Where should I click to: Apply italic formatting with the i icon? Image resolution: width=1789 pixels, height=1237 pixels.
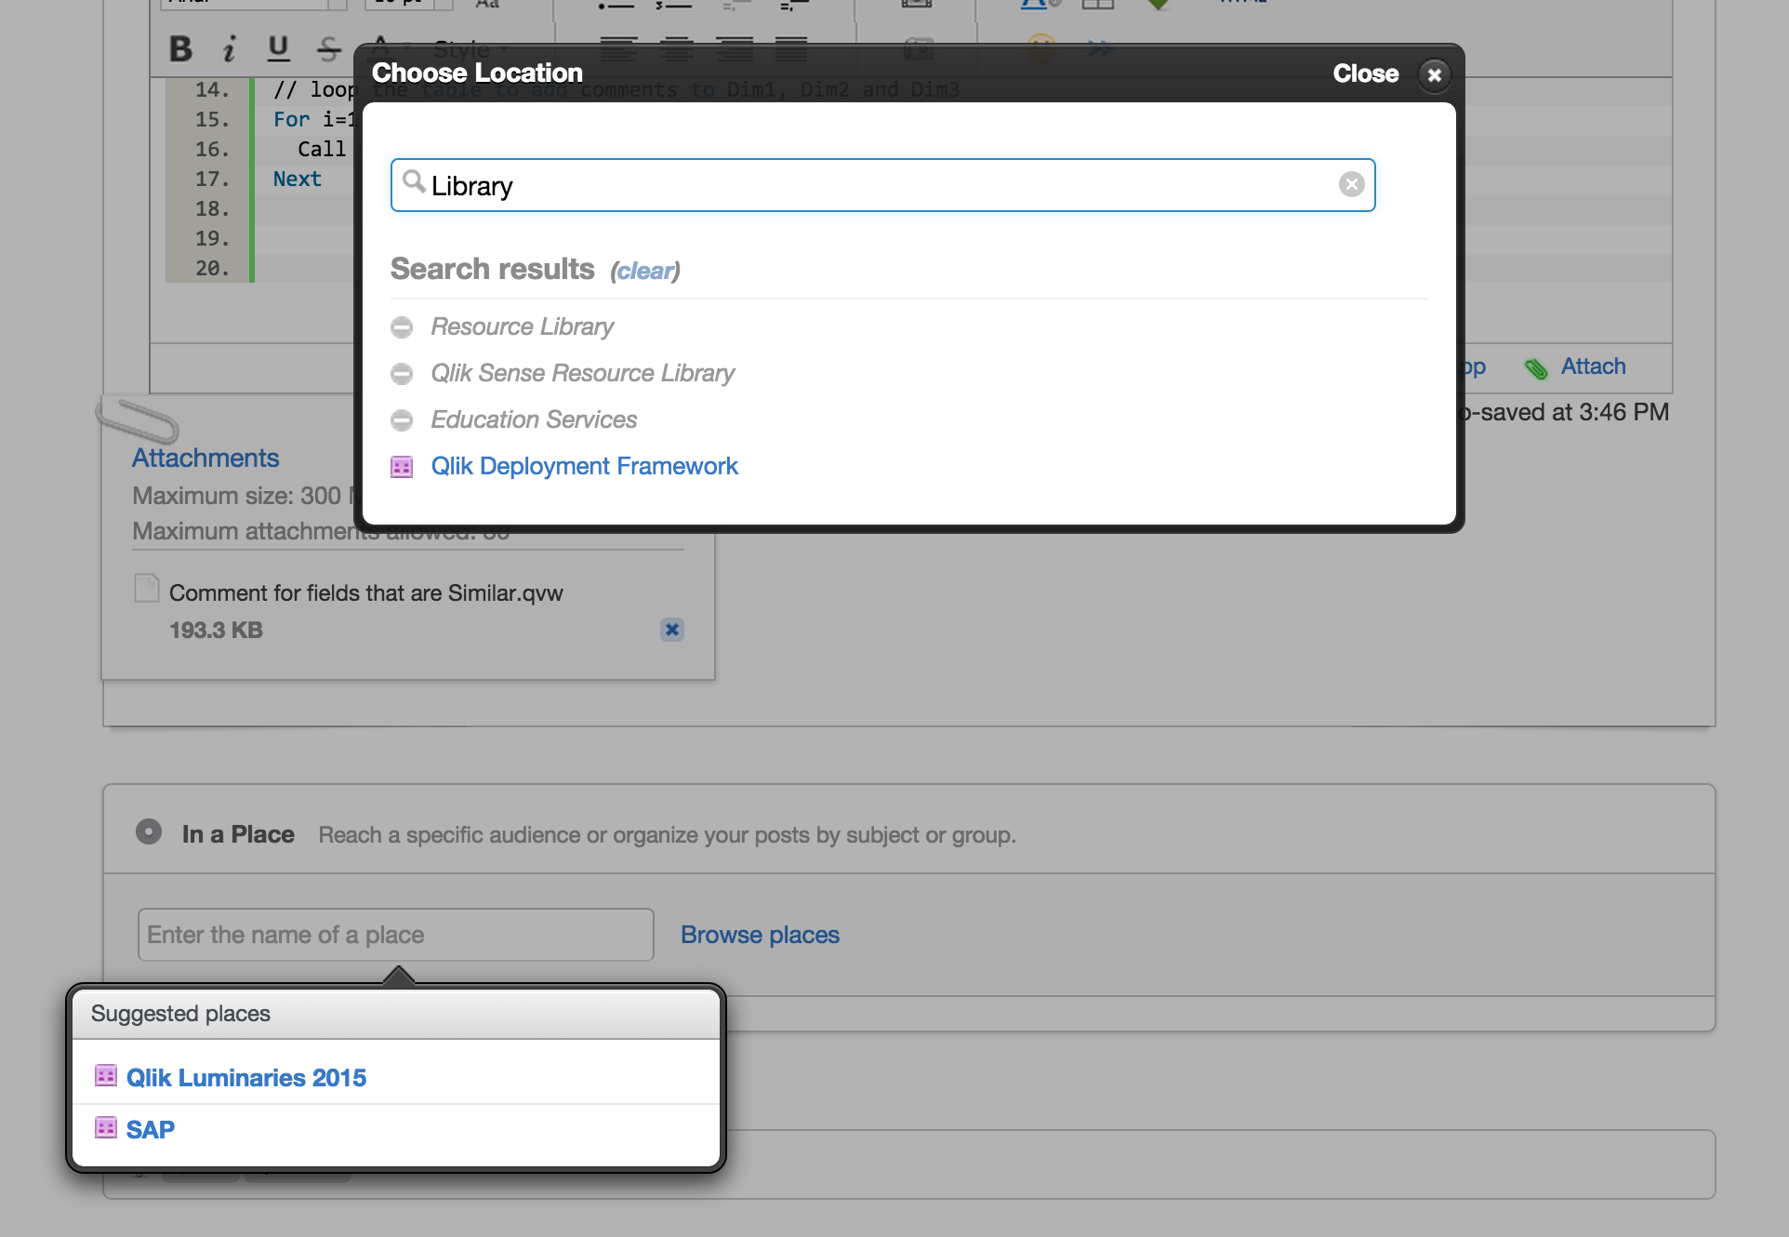(229, 48)
